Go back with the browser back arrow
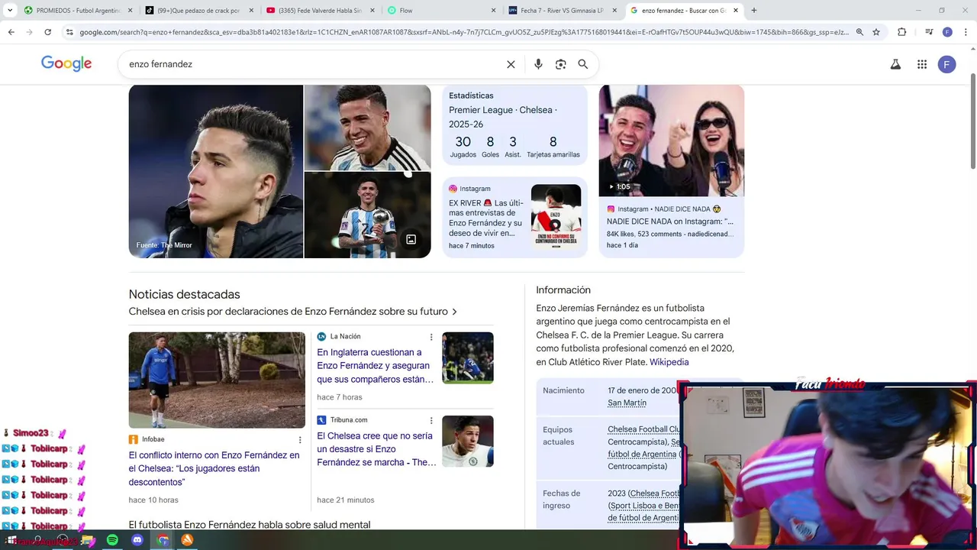 11,32
